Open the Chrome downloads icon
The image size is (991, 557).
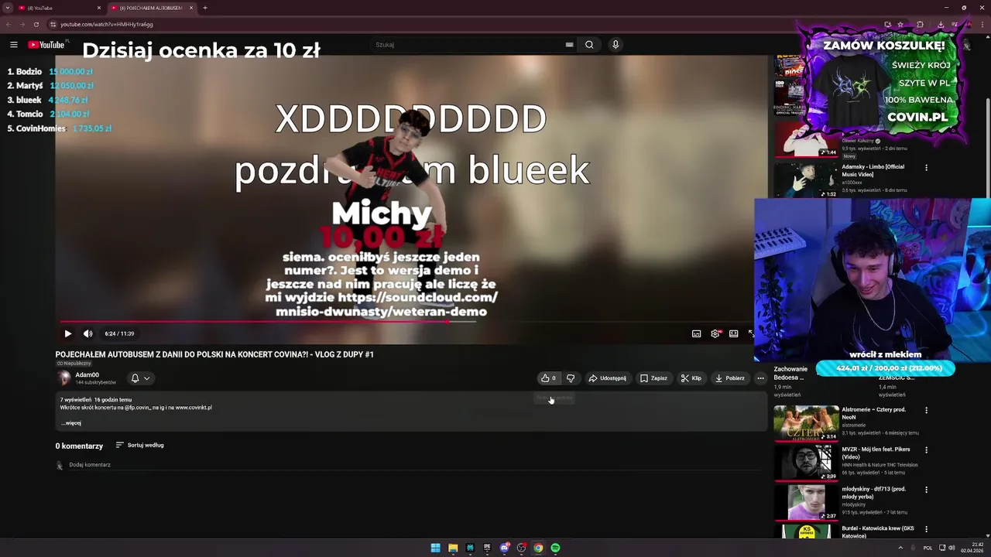pos(940,24)
